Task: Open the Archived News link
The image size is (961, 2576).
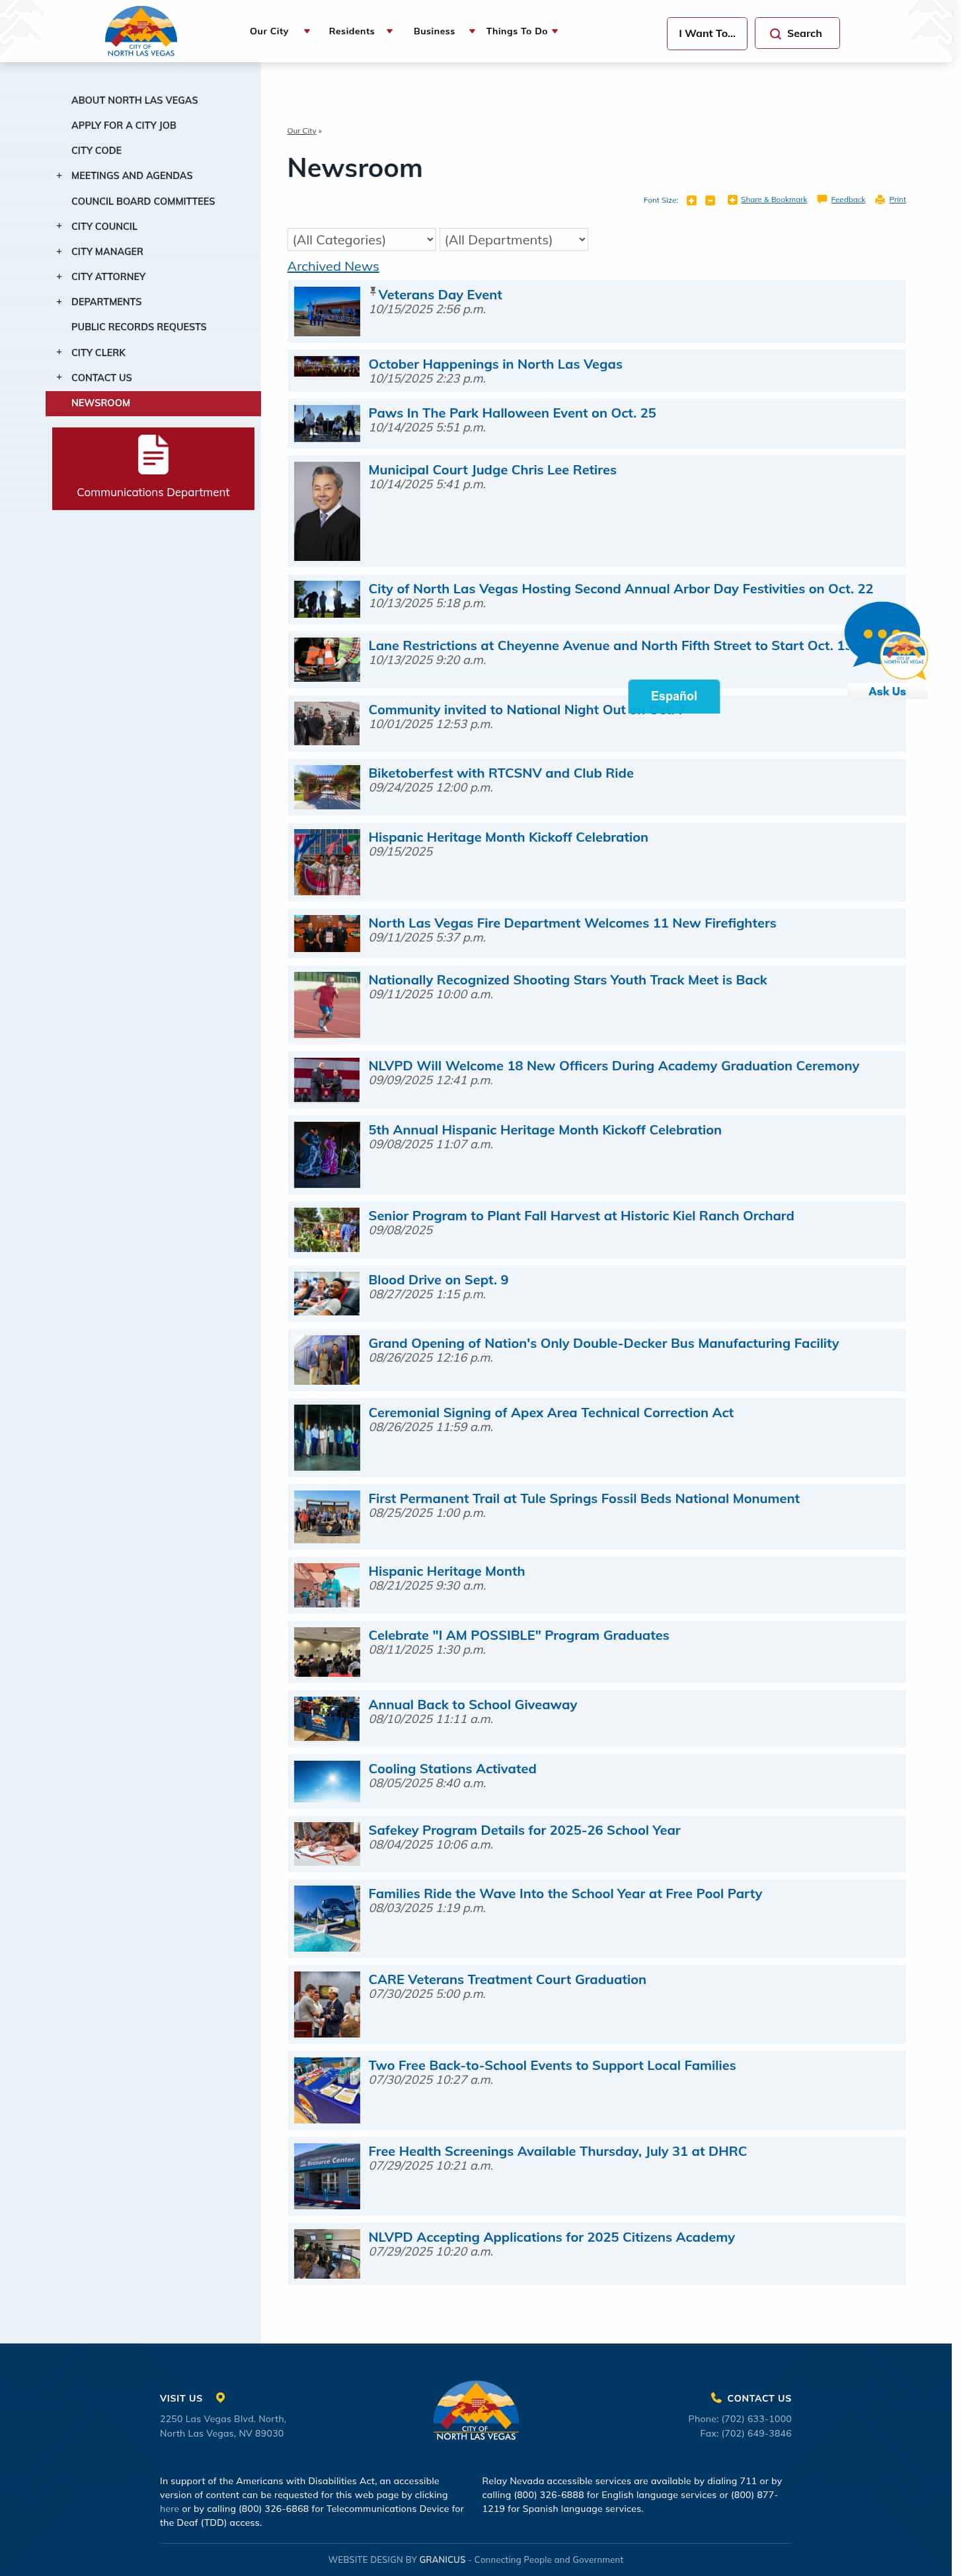Action: coord(333,266)
